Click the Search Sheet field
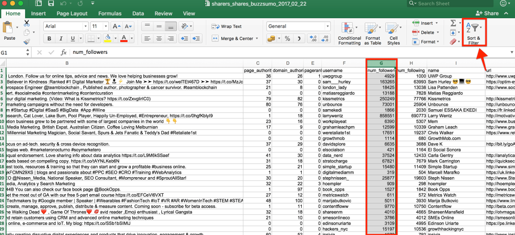Viewport: 515px width, 235px height. [x=450, y=4]
